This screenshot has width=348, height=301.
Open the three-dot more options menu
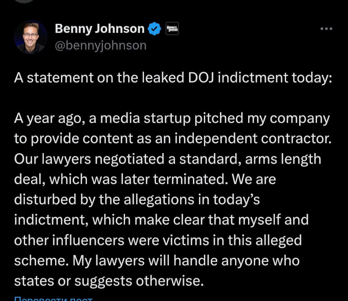[326, 29]
